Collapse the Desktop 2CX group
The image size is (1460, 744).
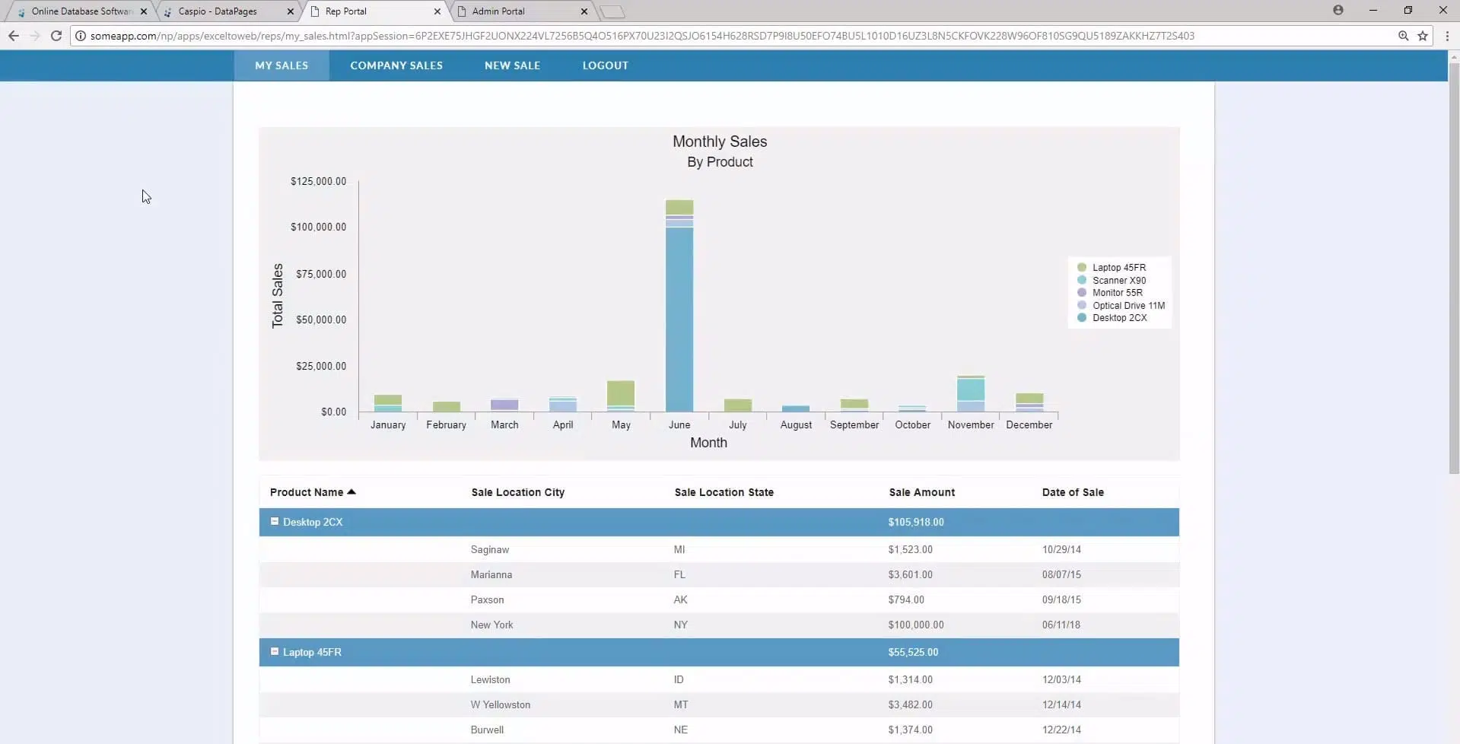[x=275, y=522]
